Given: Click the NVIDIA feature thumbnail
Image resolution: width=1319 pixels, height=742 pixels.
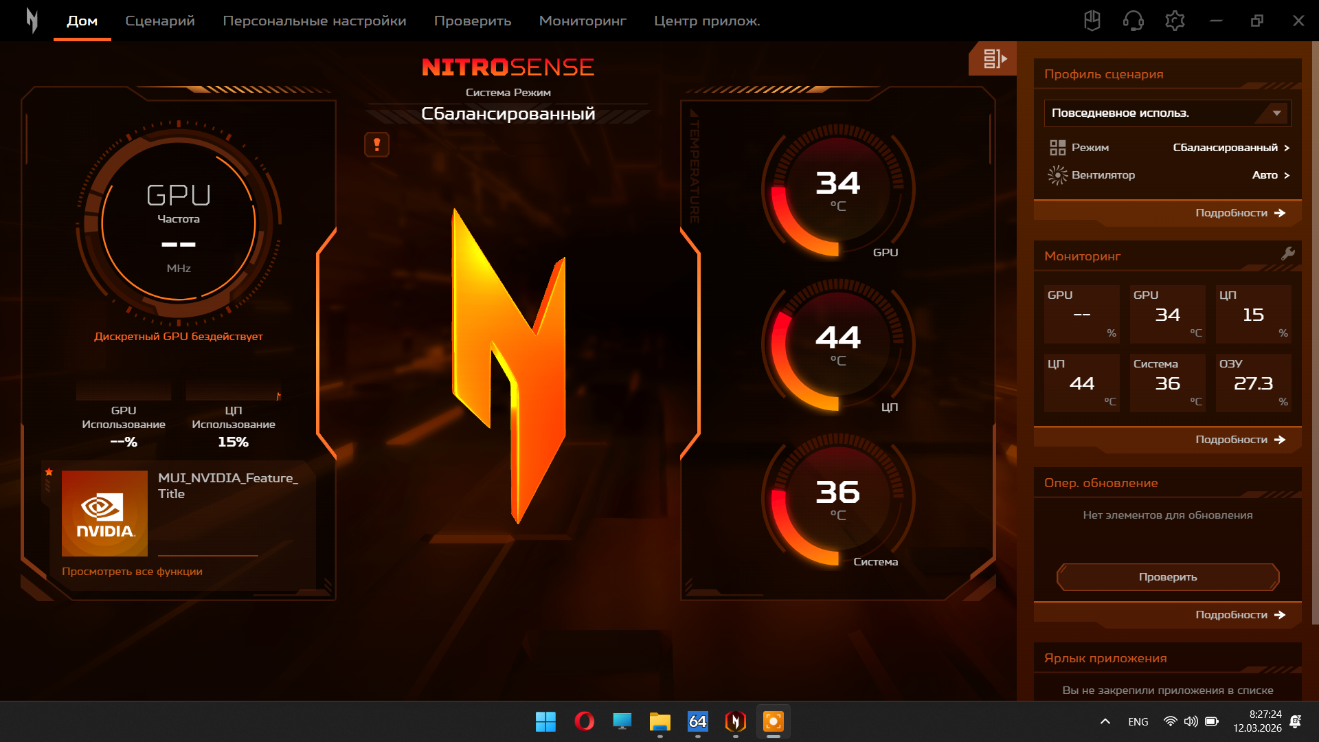Looking at the screenshot, I should (104, 513).
